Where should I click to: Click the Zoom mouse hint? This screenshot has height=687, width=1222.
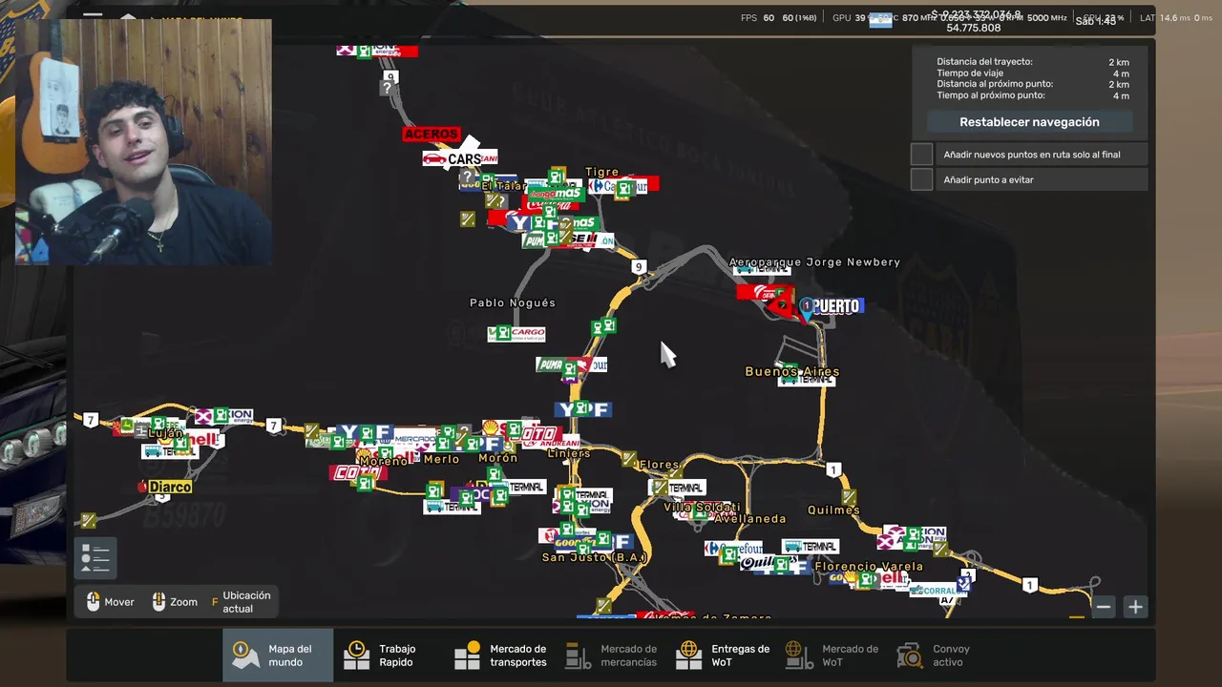pos(175,602)
